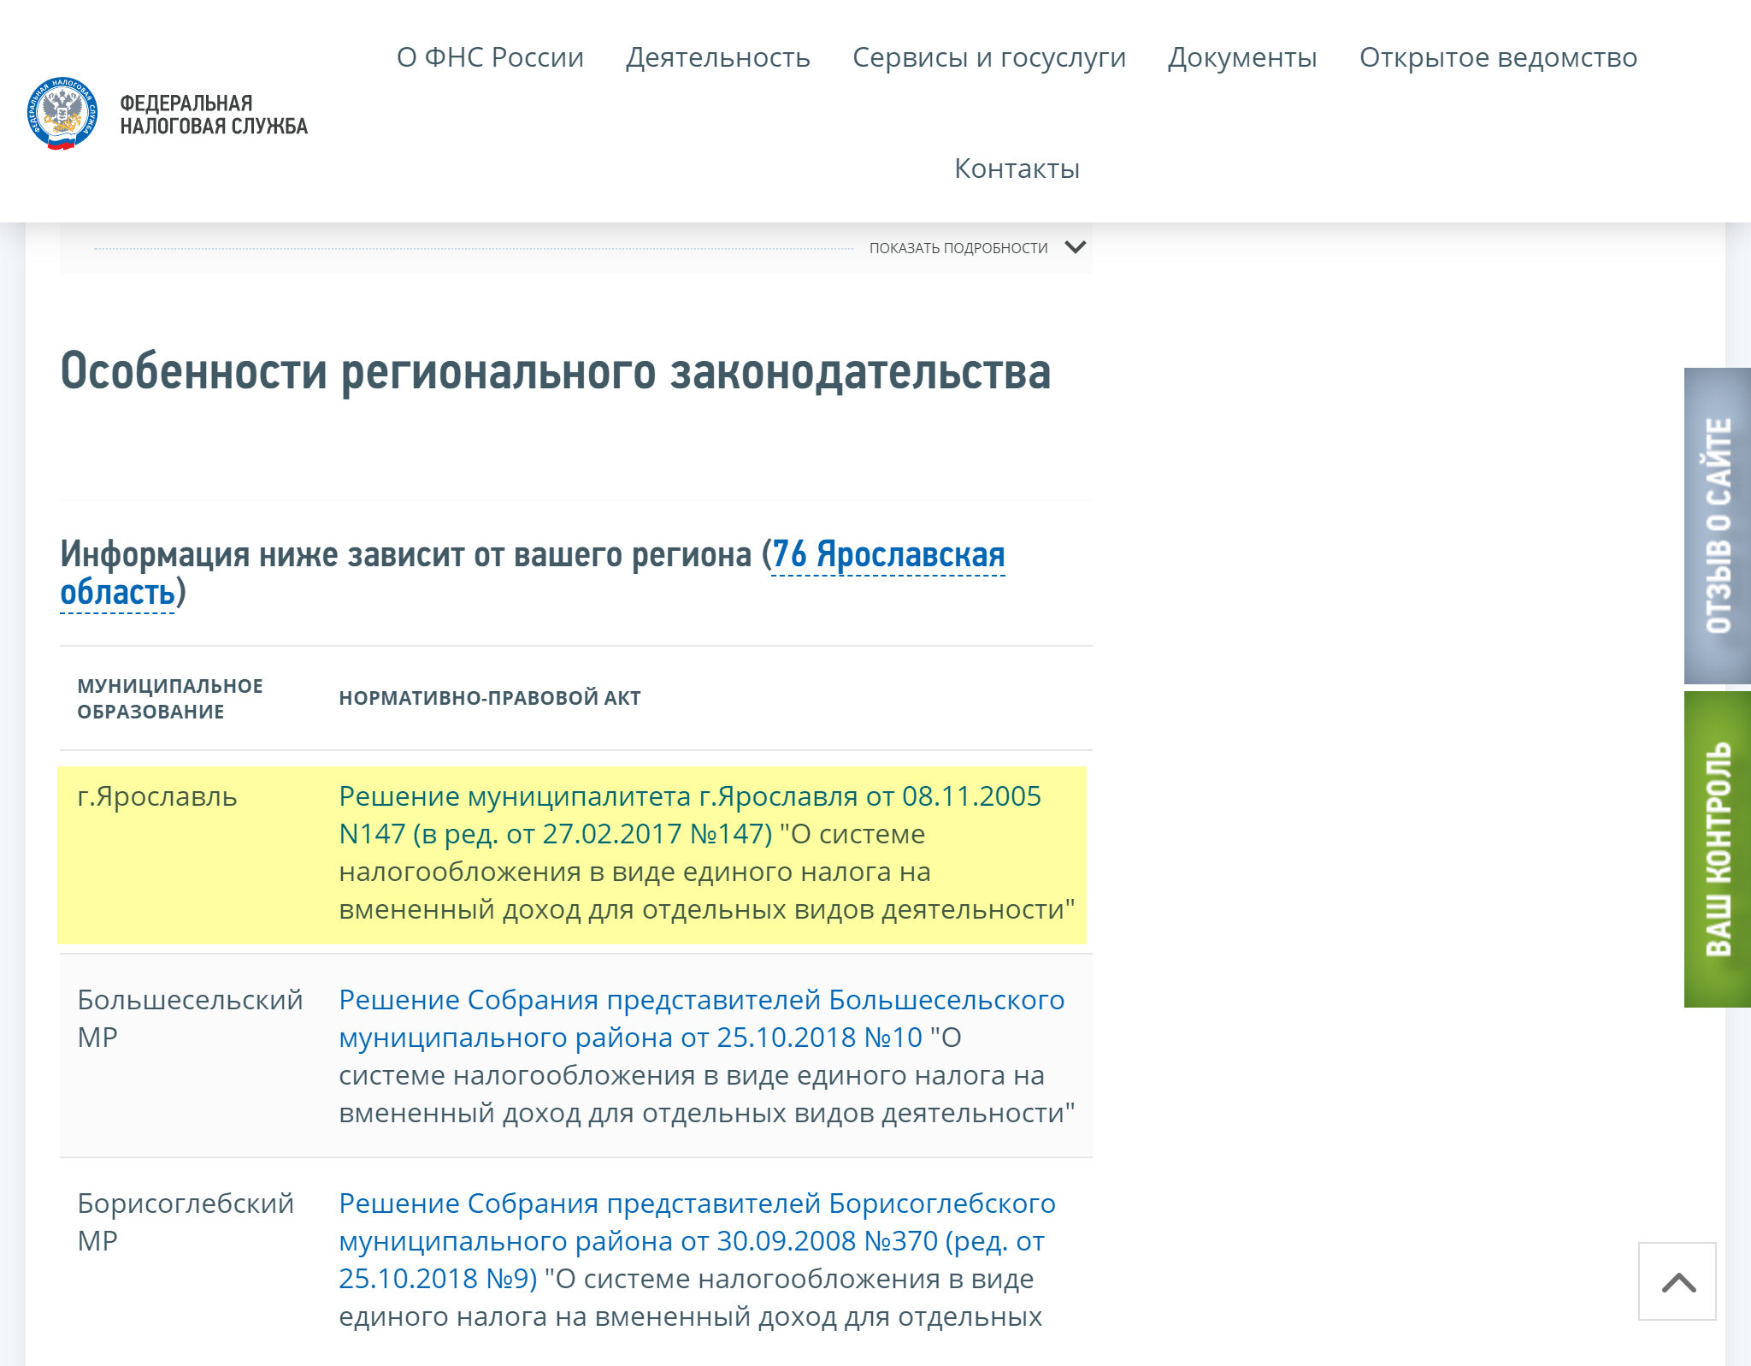The width and height of the screenshot is (1751, 1366).
Task: Open the Сервисы и госуслуги menu
Action: pos(989,57)
